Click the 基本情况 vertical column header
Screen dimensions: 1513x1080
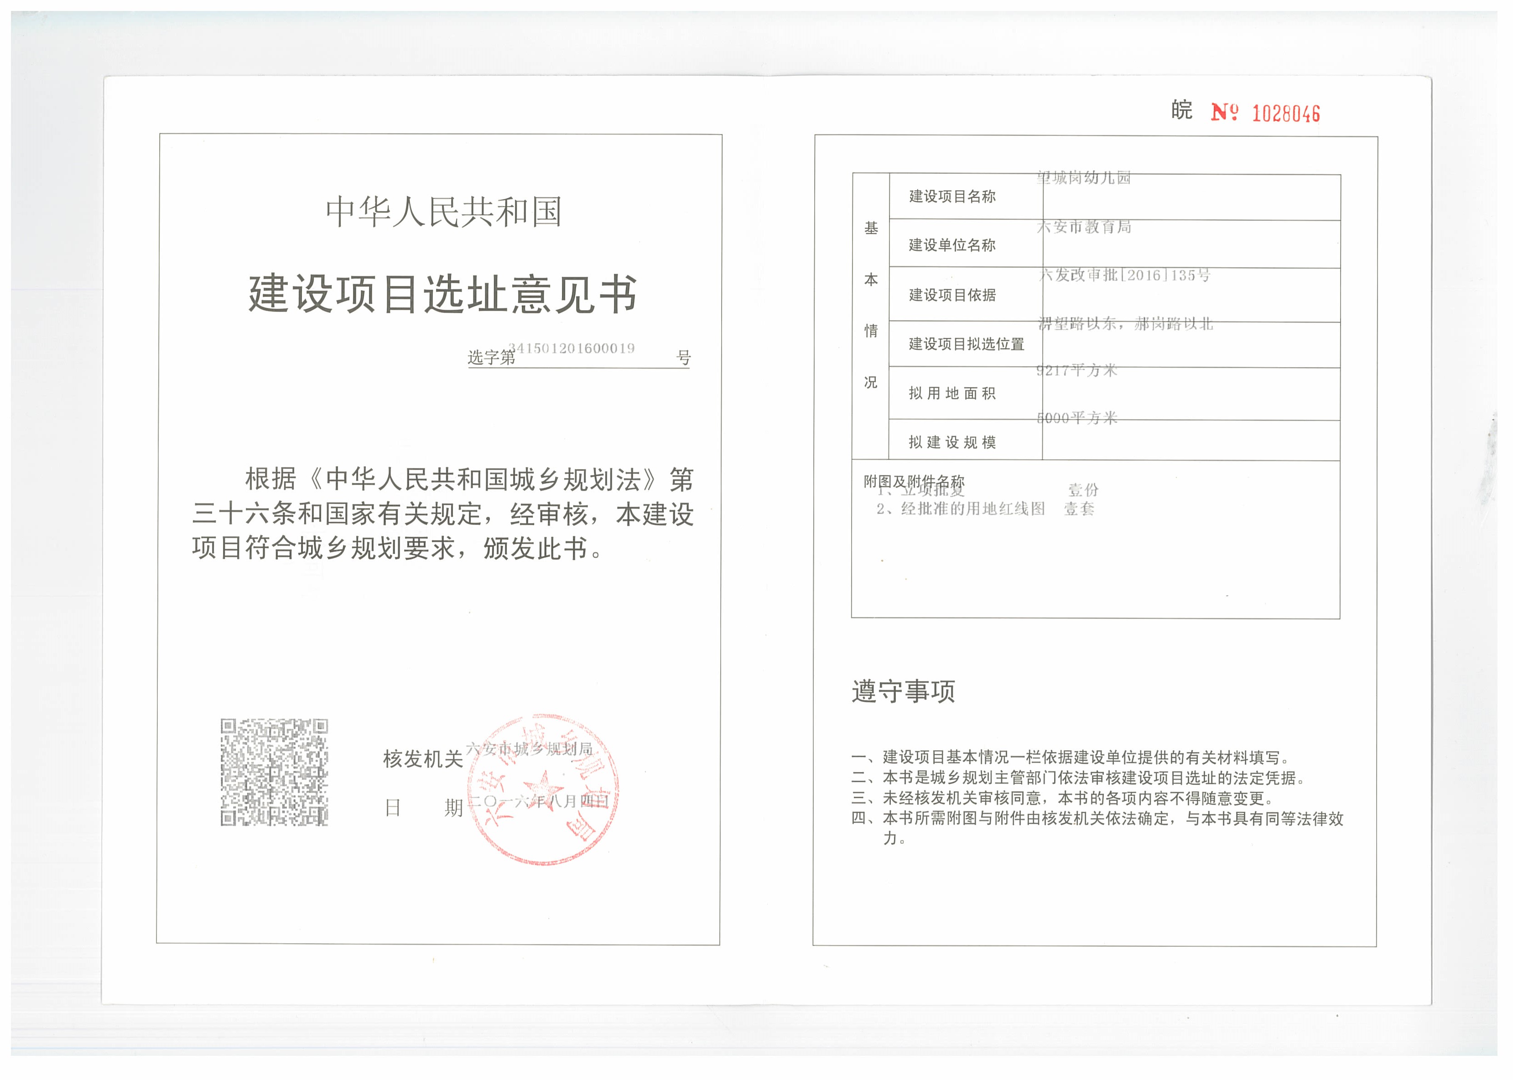(871, 305)
